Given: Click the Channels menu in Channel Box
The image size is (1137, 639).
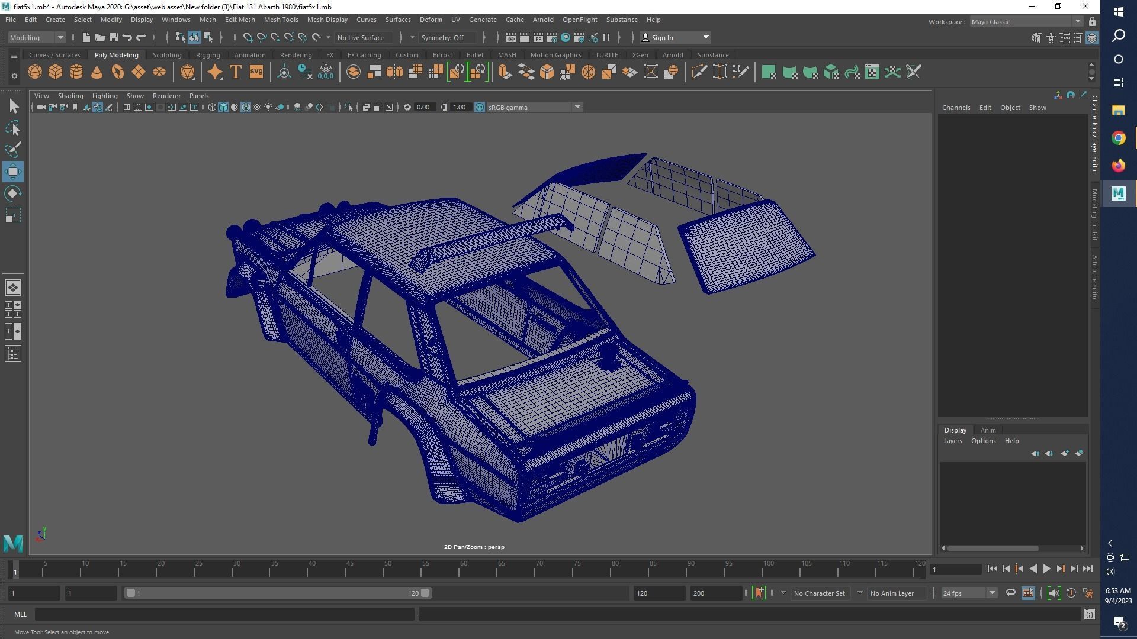Looking at the screenshot, I should coord(956,108).
